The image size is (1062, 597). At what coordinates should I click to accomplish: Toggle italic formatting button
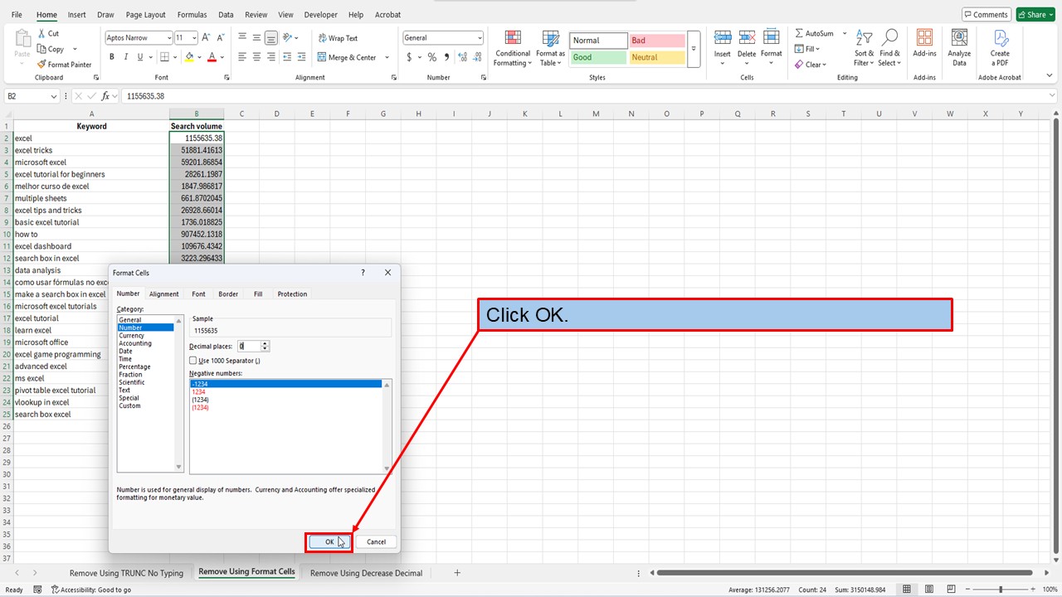pyautogui.click(x=126, y=57)
